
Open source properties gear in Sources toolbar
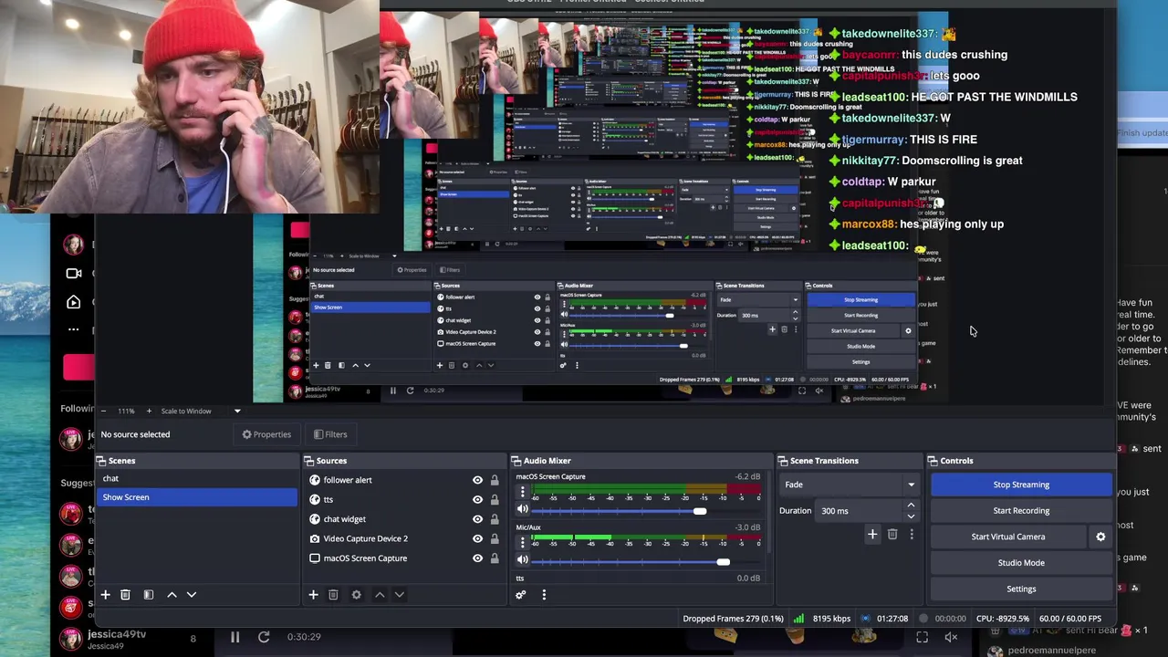coord(356,595)
